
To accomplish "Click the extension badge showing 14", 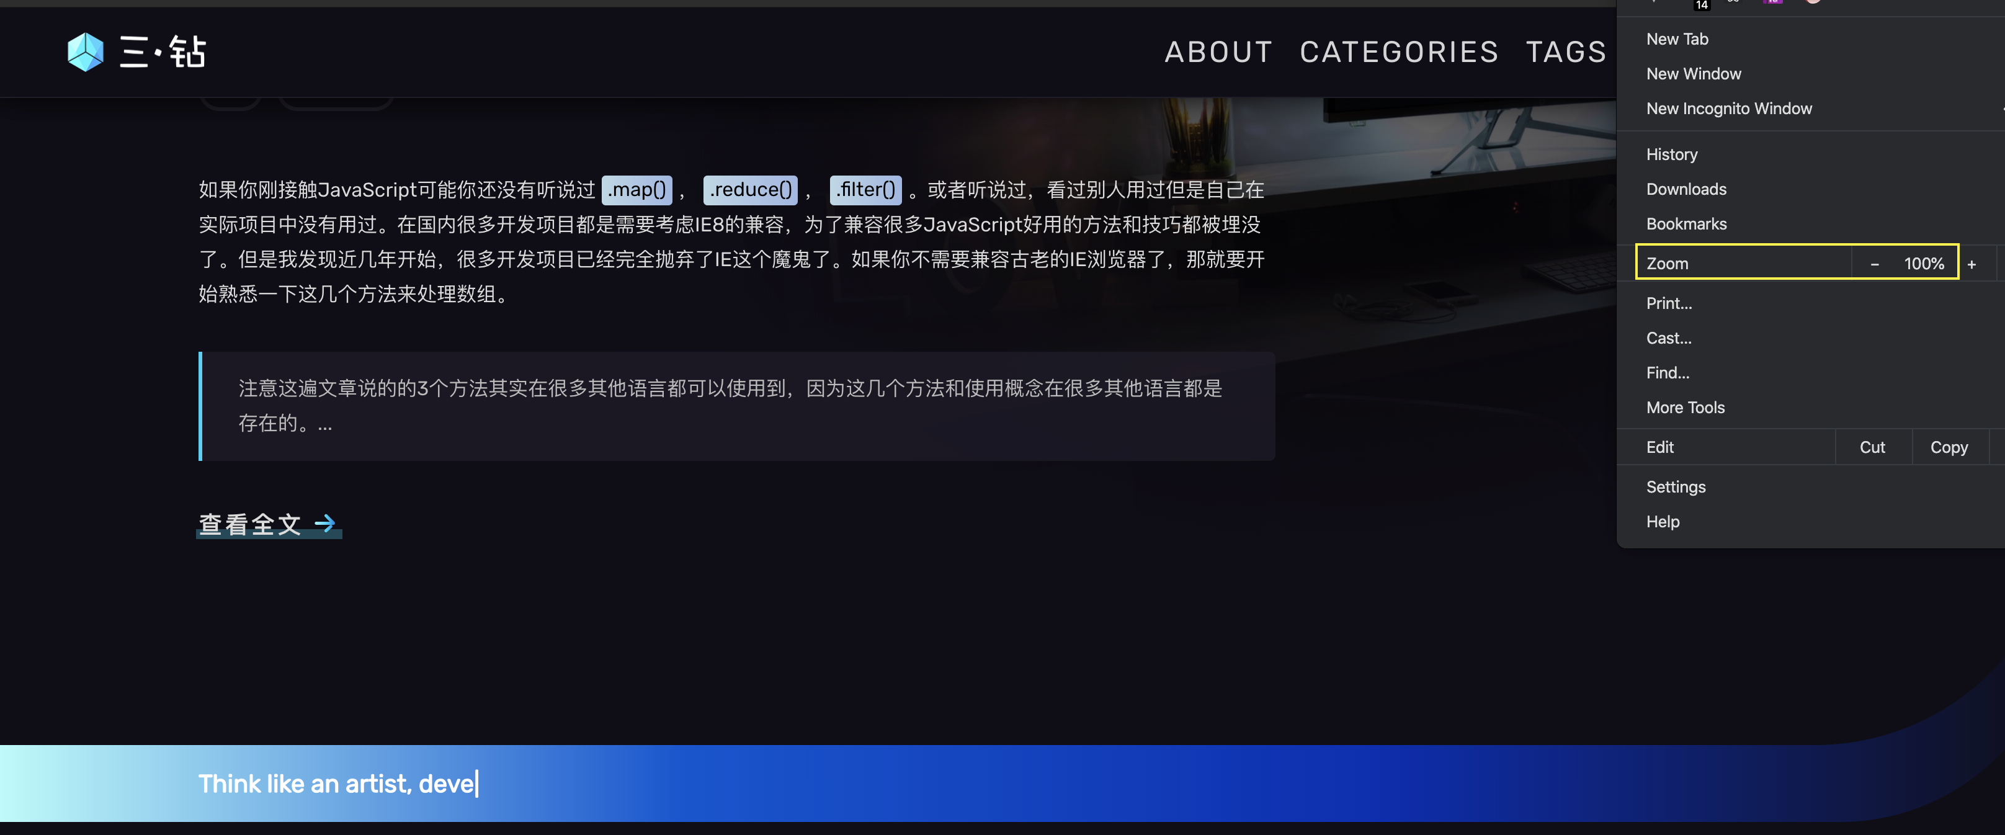I will [1702, 5].
